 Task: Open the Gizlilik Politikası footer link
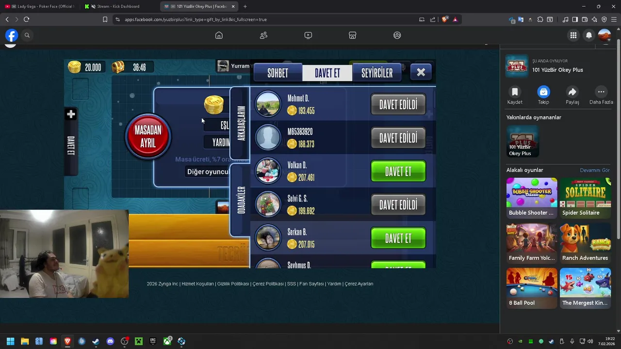233,284
